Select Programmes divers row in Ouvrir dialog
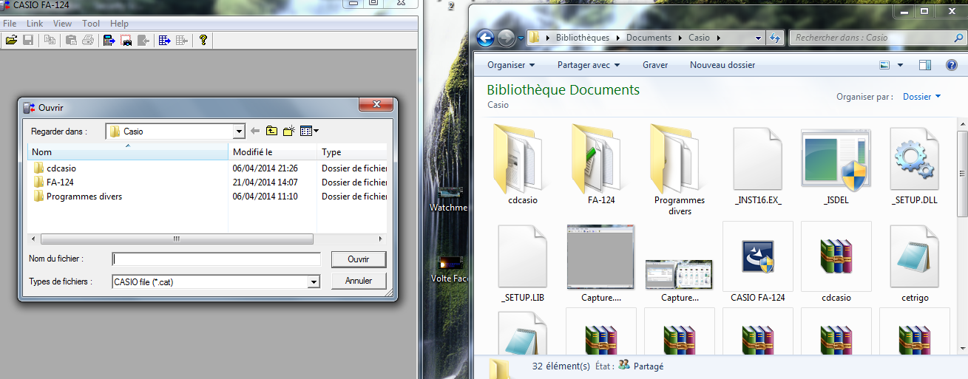Screen dimensions: 968x379 (207, 197)
